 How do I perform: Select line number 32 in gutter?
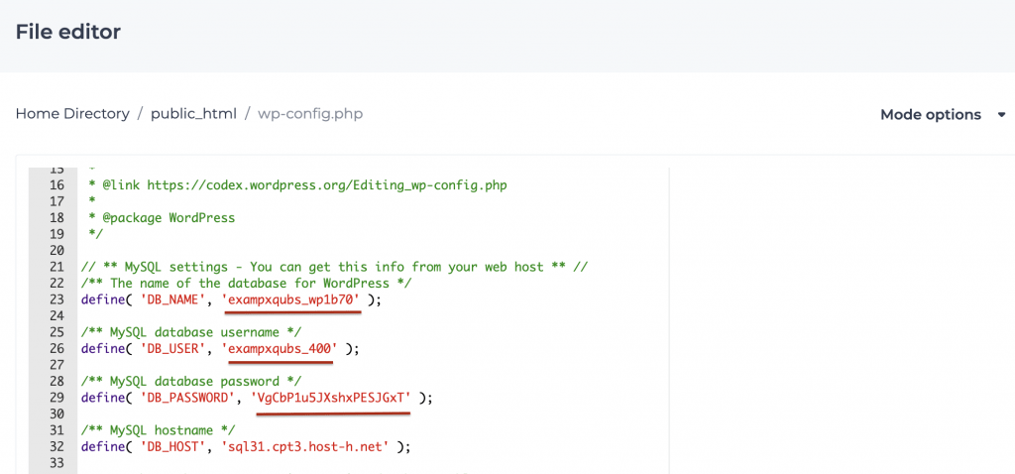[56, 447]
